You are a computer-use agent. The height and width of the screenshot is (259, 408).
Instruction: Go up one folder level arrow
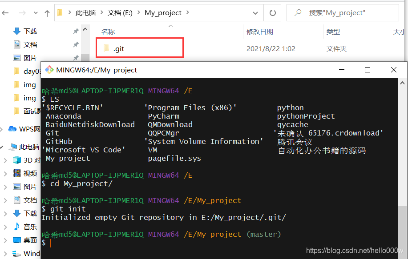pyautogui.click(x=47, y=13)
